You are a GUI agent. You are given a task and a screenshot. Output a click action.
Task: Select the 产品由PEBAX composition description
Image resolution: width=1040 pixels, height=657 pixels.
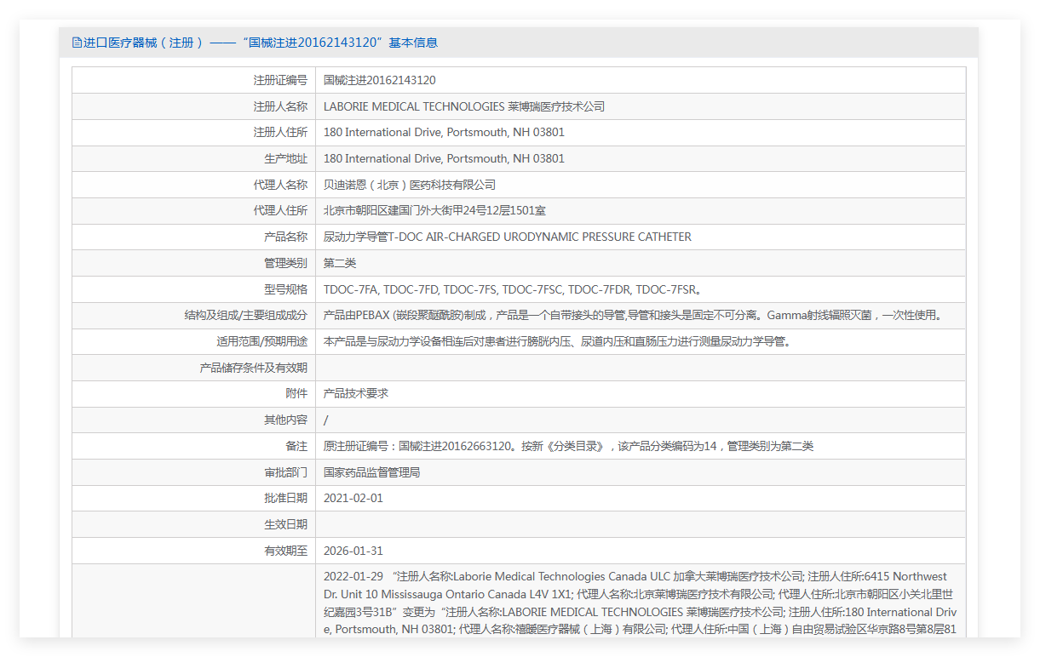pos(634,316)
